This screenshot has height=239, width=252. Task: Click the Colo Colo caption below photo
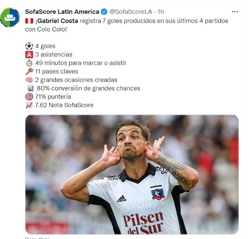tap(37, 238)
